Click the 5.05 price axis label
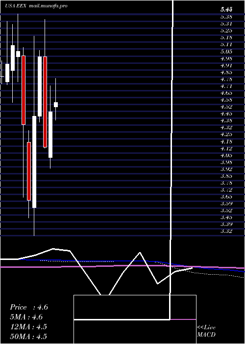 [x=226, y=52]
